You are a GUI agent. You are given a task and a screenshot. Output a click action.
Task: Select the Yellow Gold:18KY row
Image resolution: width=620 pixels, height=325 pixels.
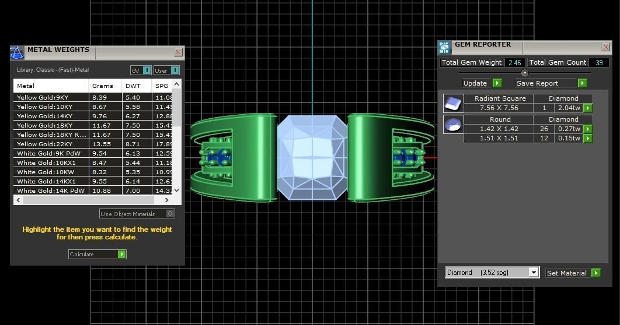[x=92, y=125]
